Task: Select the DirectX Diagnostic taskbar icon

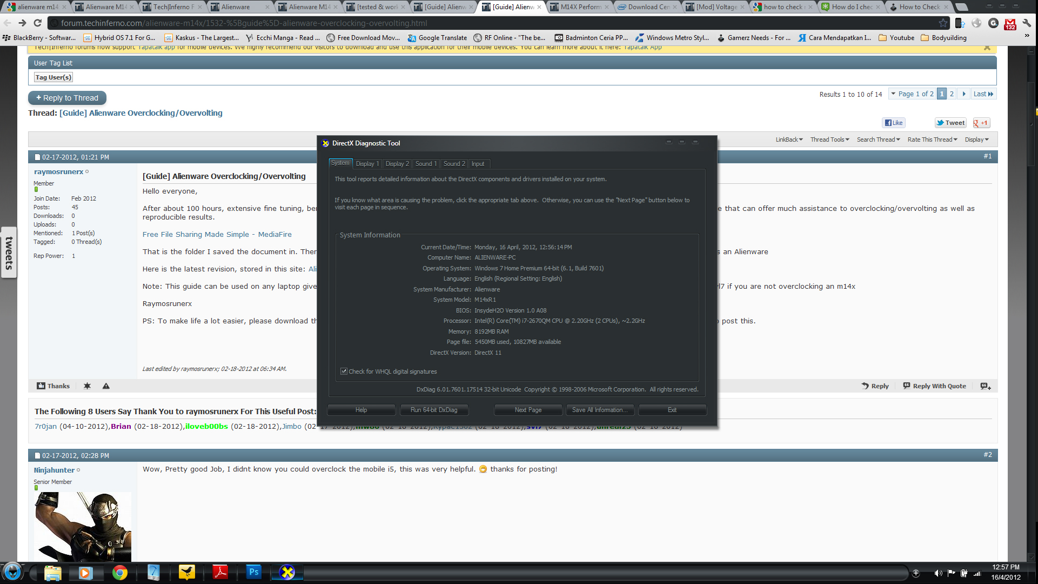Action: 287,572
